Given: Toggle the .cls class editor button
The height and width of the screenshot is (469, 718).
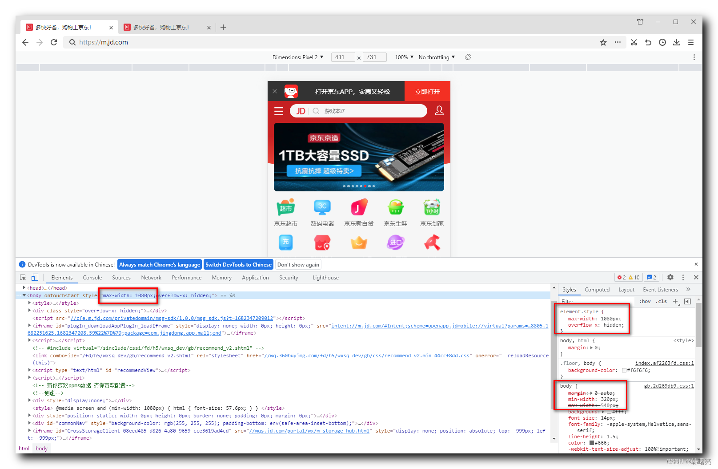Looking at the screenshot, I should tap(661, 301).
